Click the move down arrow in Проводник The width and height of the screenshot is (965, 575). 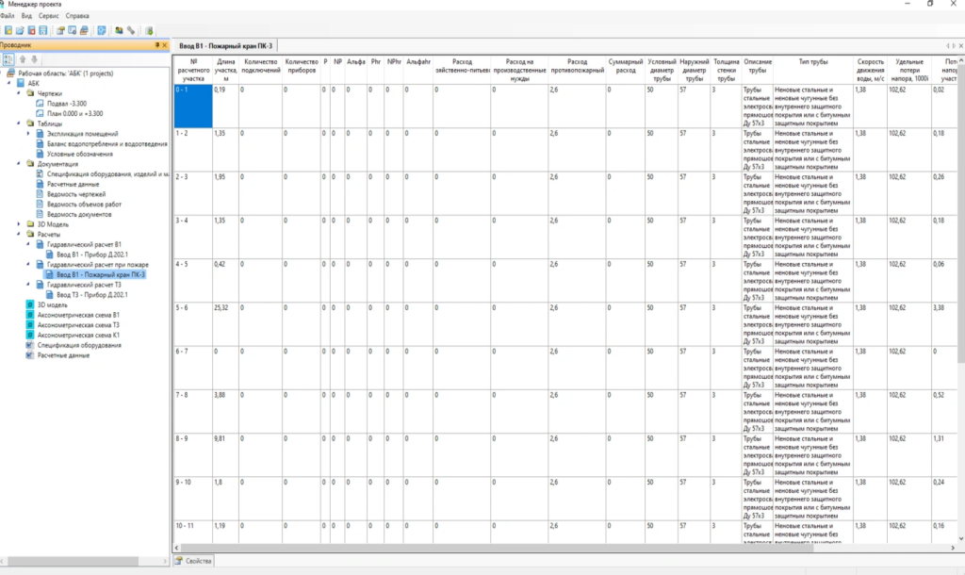35,59
